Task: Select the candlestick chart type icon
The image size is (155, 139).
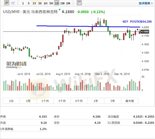Action: (x=7, y=3)
